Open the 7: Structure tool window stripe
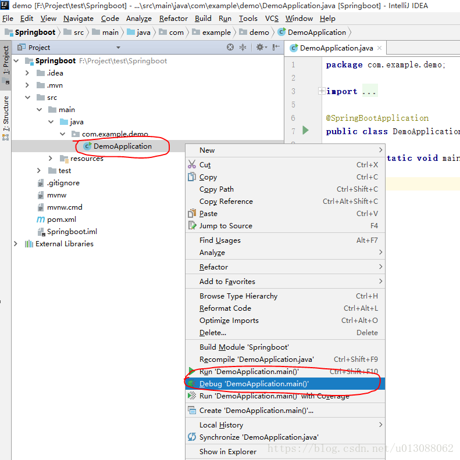This screenshot has height=460, width=460. tap(6, 118)
